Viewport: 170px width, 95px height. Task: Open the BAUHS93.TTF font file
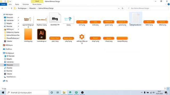(x=55, y=19)
